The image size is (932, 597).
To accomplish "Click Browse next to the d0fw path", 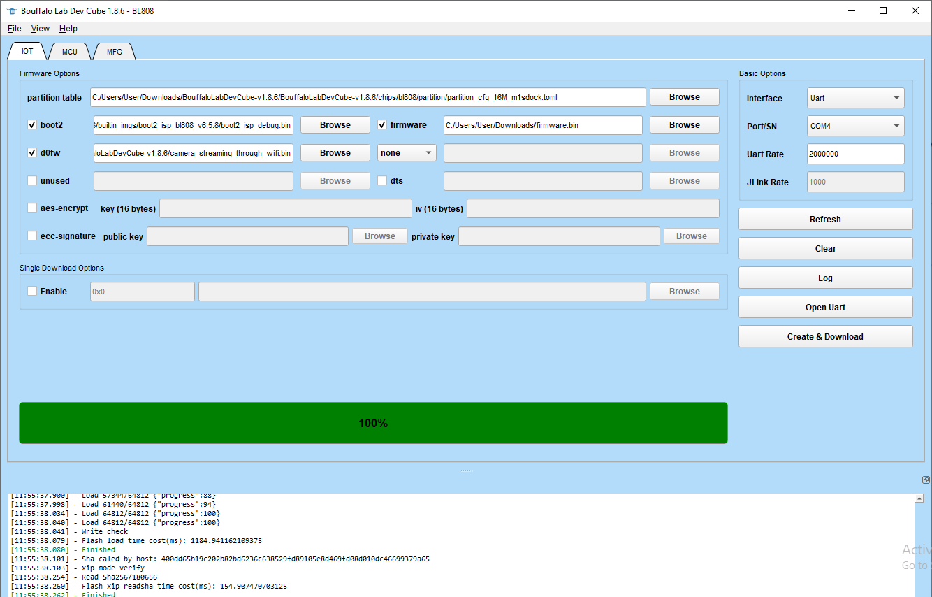I will pos(335,153).
